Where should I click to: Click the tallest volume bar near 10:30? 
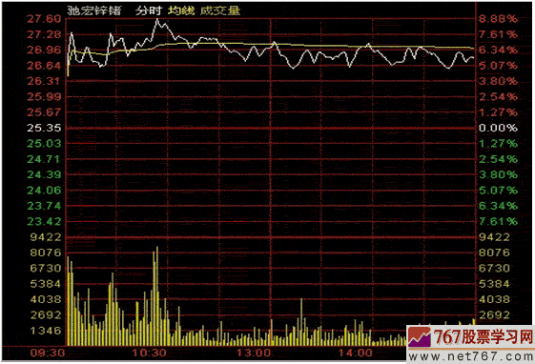pos(157,295)
